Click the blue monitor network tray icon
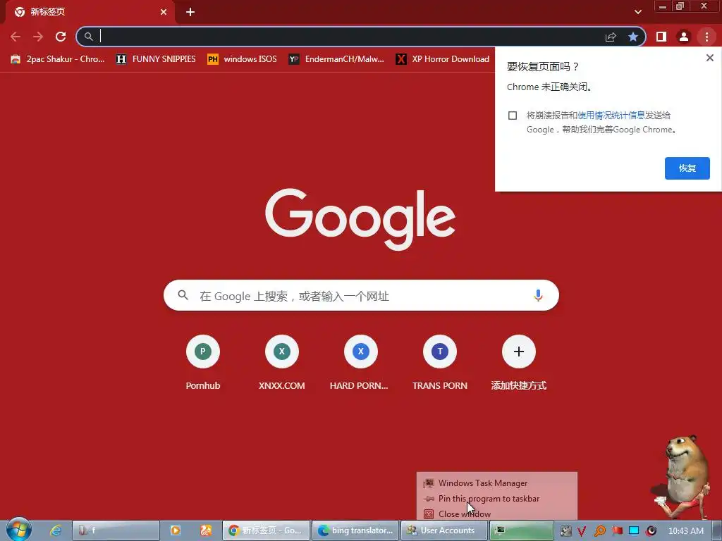Screen dimensions: 722x541 tap(634, 531)
